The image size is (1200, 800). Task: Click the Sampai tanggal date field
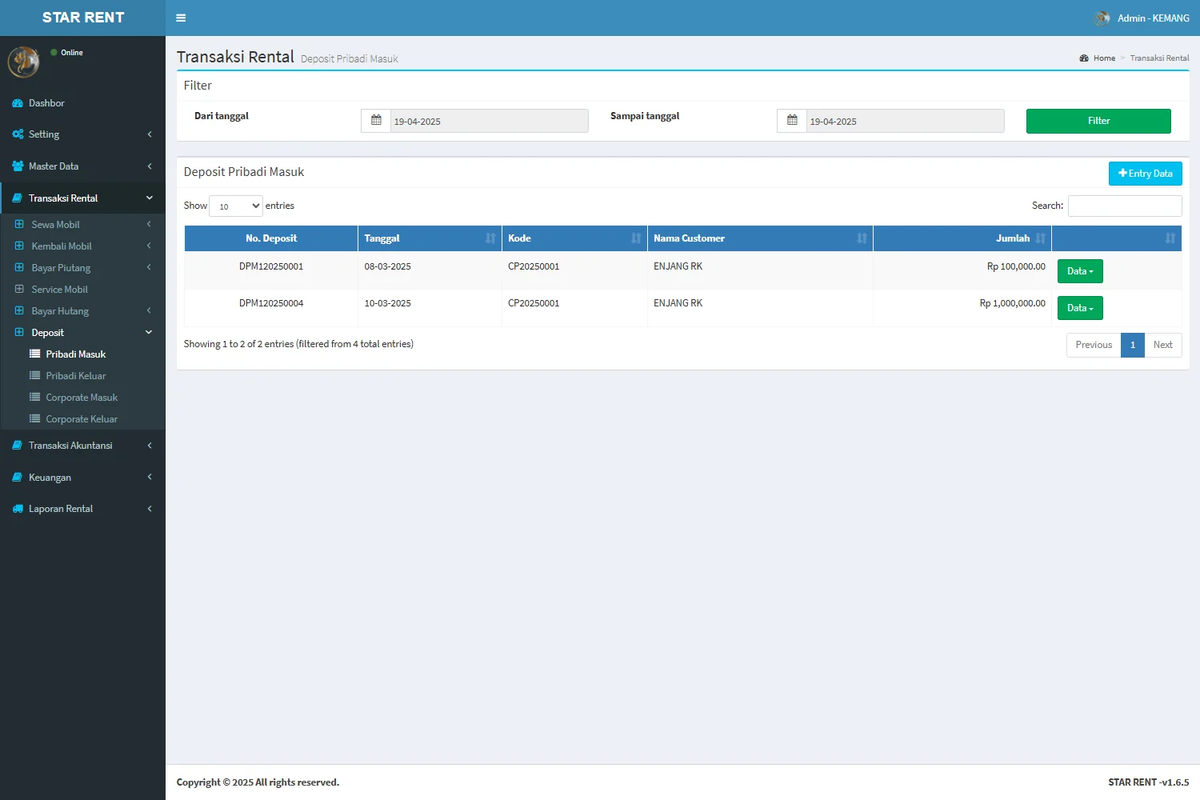(905, 121)
